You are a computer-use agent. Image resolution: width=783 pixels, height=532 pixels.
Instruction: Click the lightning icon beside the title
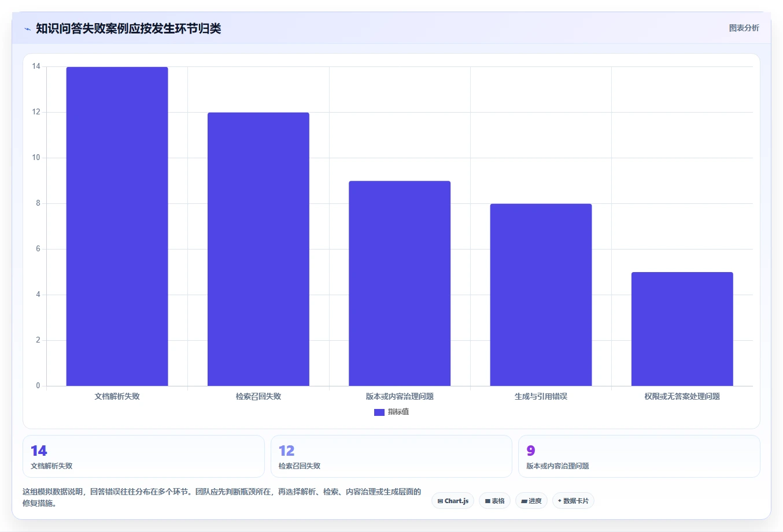[x=27, y=29]
